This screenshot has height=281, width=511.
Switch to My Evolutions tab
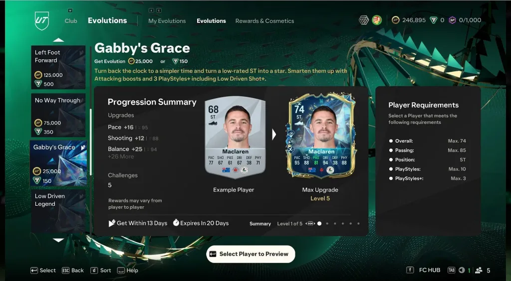tap(167, 21)
